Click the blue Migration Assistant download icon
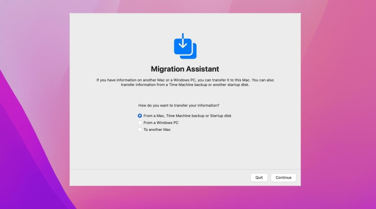376x209 pixels. coord(185,46)
